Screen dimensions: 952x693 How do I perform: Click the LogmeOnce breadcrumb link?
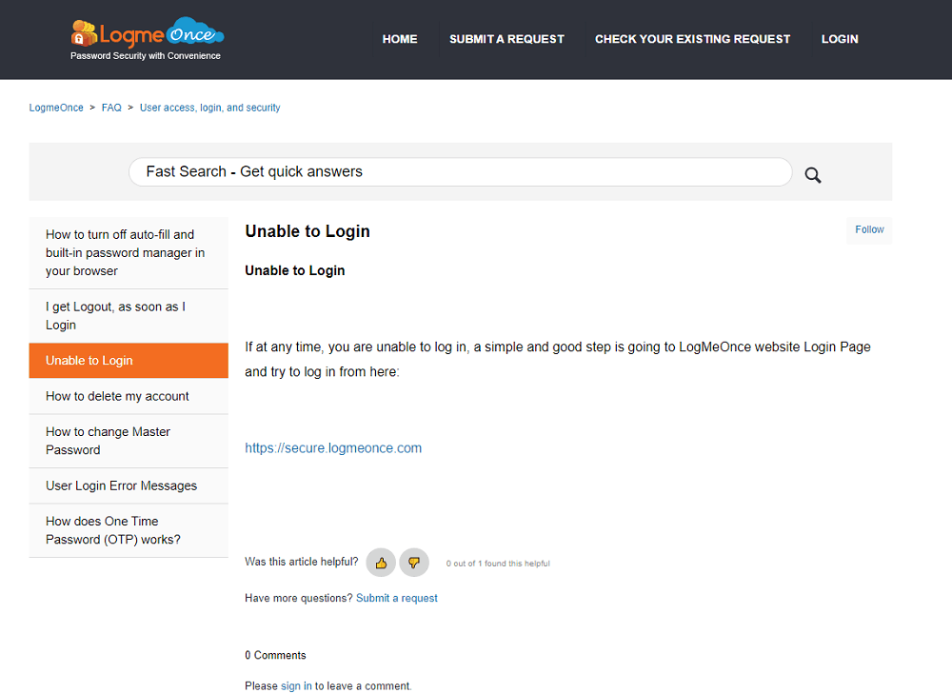[x=56, y=108]
